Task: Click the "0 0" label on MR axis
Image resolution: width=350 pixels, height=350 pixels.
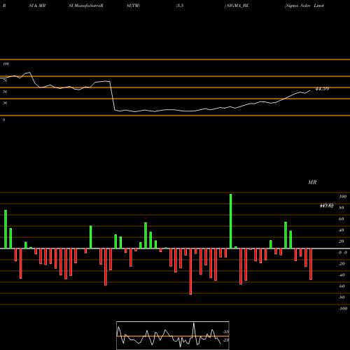Action: [x=343, y=253]
